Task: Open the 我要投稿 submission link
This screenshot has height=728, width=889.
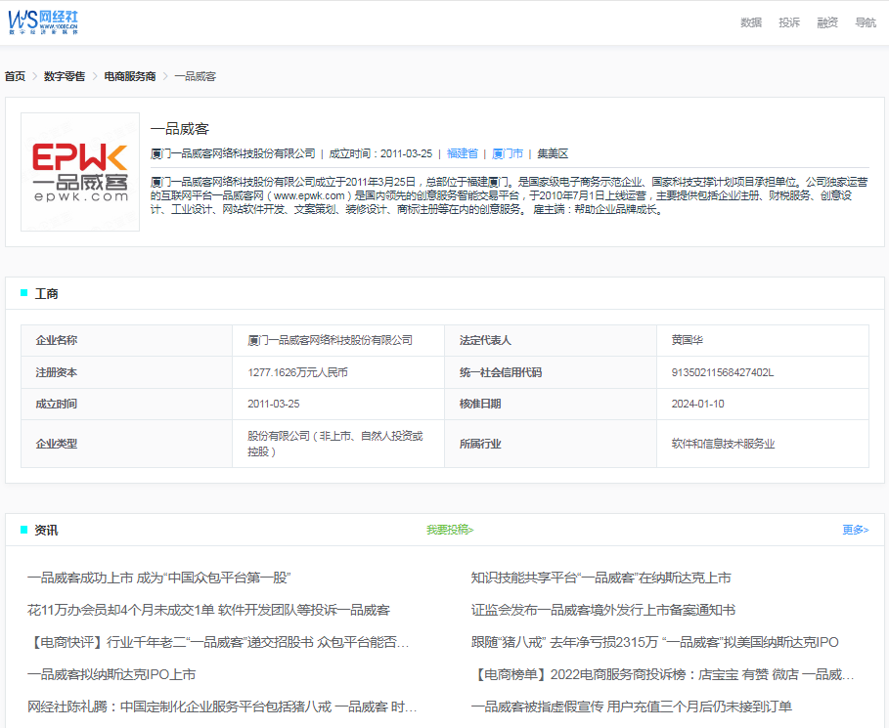Action: tap(450, 530)
